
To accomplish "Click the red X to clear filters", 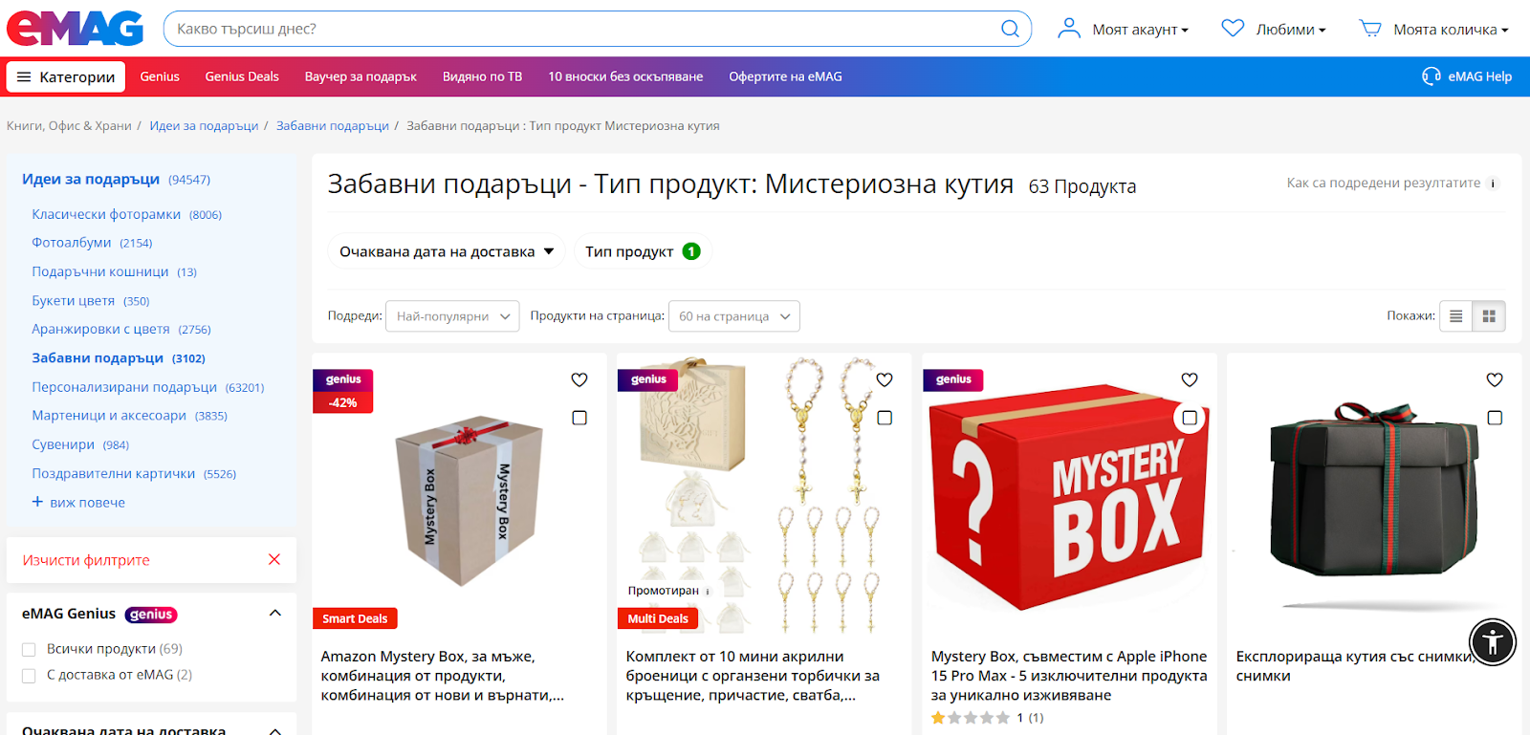I will (x=274, y=559).
